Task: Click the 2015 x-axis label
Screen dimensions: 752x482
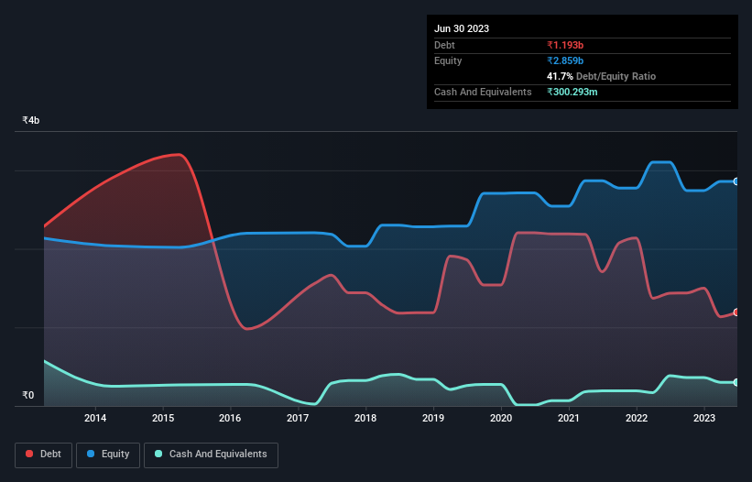Action: tap(163, 418)
